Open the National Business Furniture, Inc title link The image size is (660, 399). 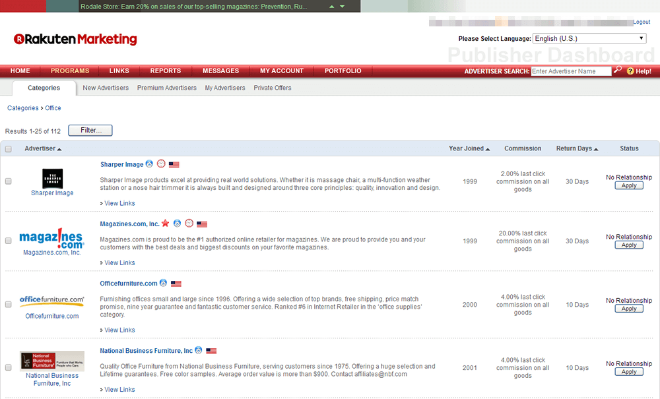pos(146,351)
